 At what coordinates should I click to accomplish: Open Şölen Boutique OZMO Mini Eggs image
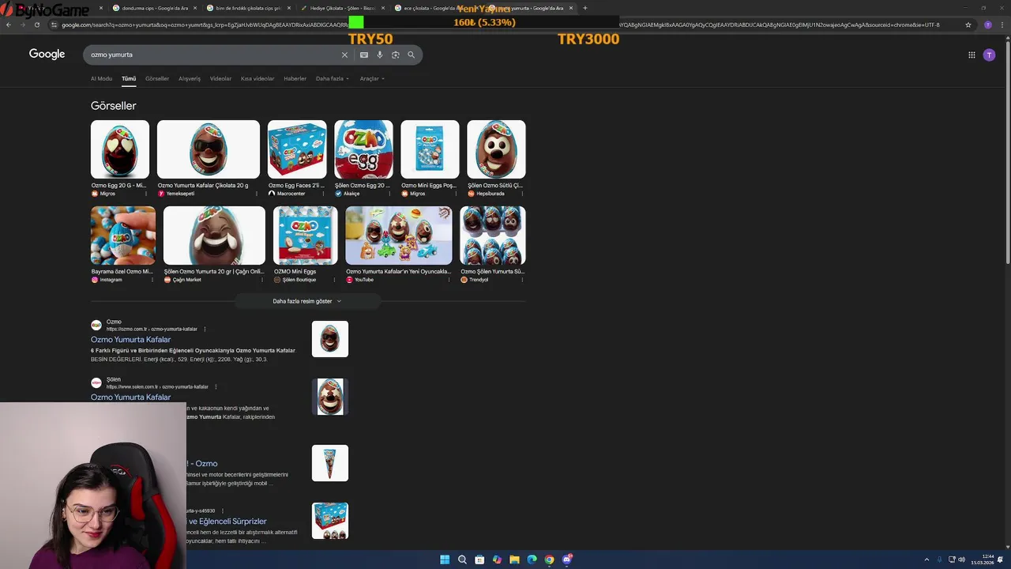[306, 236]
